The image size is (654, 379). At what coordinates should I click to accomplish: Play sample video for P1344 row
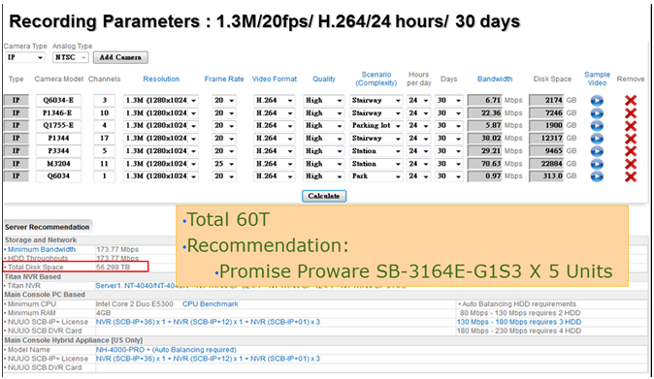597,139
